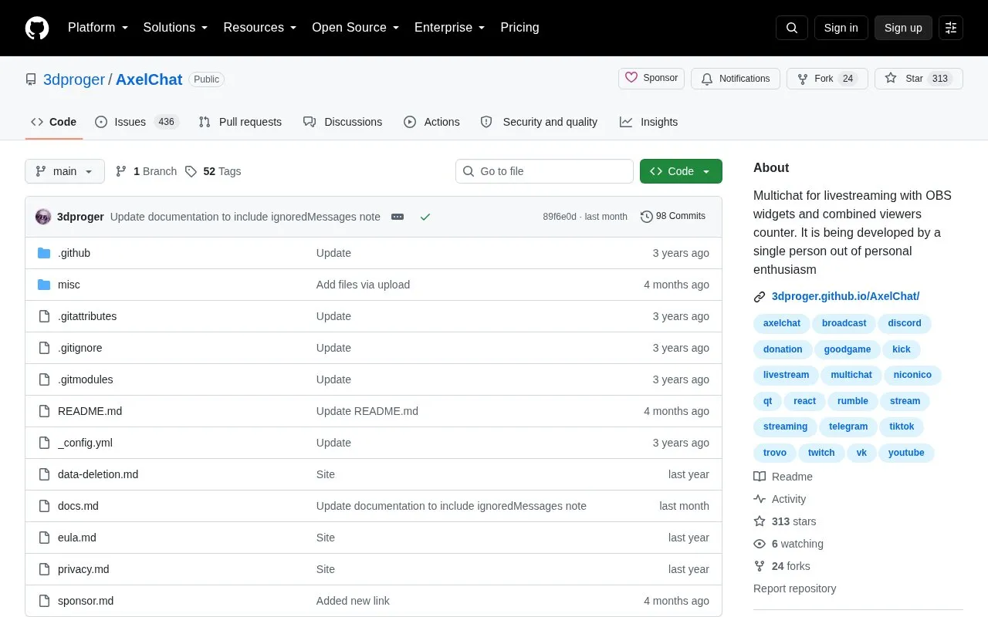Screen dimensions: 988x617
Task: Click the Sign up button
Action: [903, 28]
